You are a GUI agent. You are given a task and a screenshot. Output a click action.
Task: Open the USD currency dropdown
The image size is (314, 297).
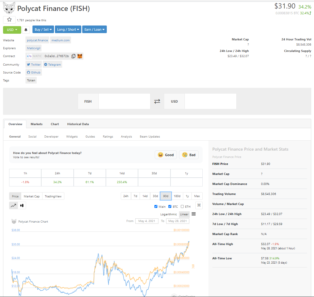(12, 30)
